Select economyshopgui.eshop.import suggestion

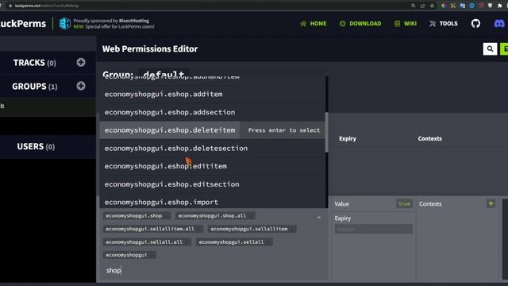(x=212, y=202)
